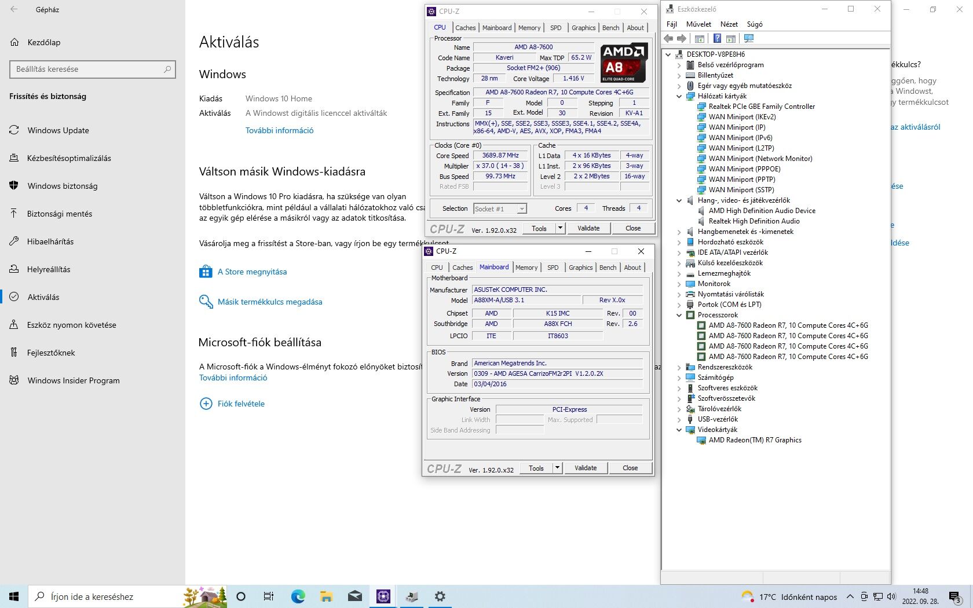Open Task View on the taskbar

(269, 596)
